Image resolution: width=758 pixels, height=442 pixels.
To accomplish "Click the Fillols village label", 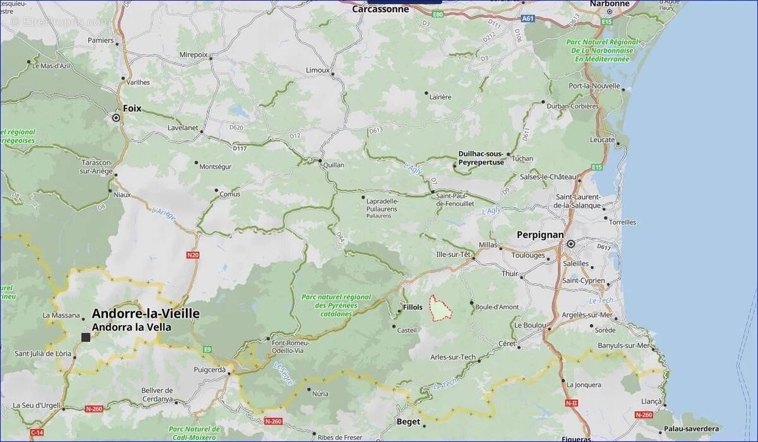I will 412,308.
